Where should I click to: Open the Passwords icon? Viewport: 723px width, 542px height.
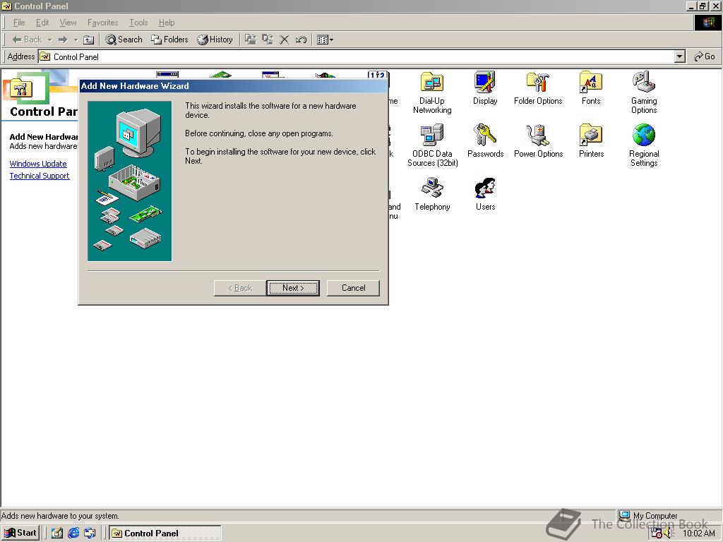pos(485,141)
